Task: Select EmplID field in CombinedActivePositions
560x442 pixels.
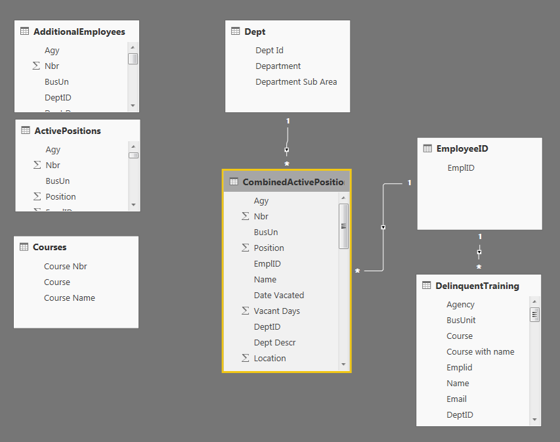Action: click(x=267, y=264)
